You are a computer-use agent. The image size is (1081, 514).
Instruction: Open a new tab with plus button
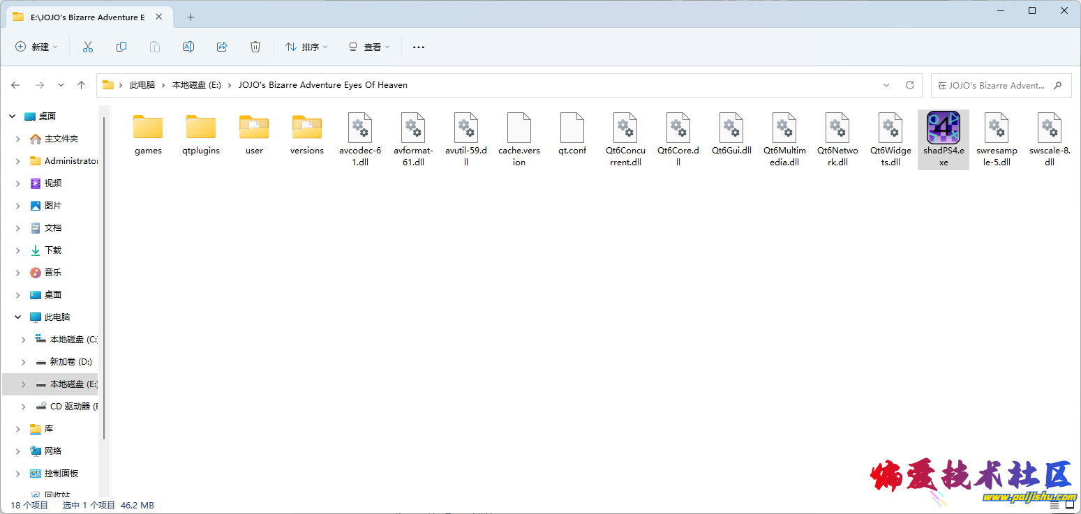pos(191,17)
